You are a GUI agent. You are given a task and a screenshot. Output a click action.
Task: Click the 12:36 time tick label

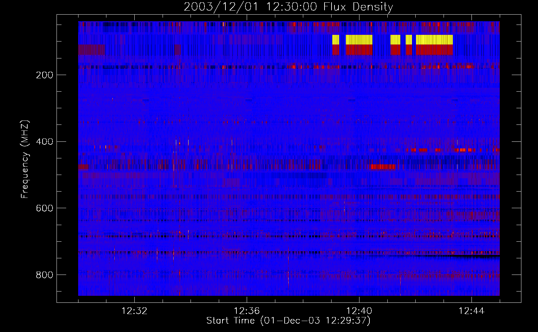(x=247, y=311)
